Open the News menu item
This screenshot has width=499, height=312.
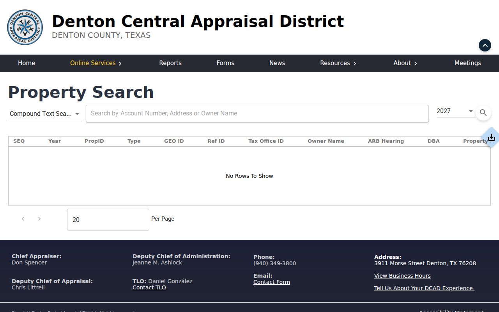pos(277,63)
